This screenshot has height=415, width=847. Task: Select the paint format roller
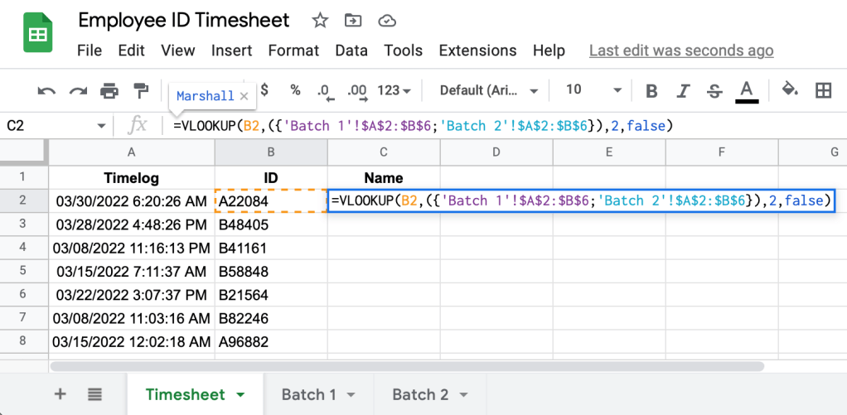[141, 89]
